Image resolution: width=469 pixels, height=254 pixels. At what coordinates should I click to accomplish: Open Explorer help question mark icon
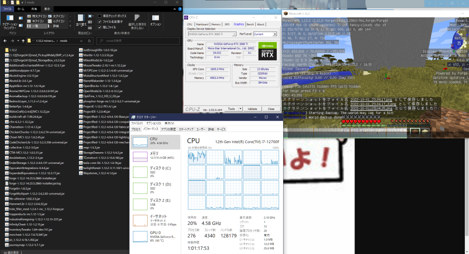[x=179, y=9]
